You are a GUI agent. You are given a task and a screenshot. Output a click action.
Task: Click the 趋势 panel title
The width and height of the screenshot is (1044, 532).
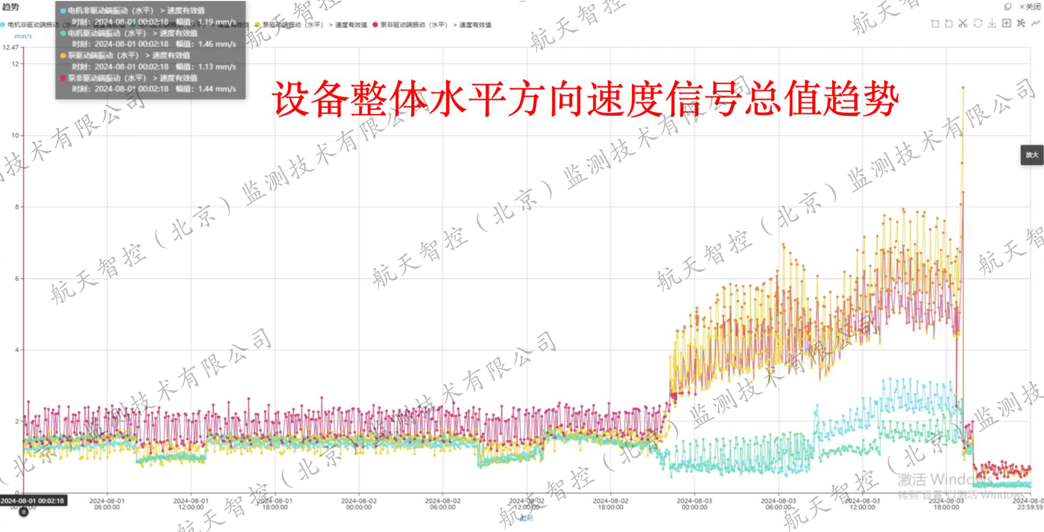[11, 7]
